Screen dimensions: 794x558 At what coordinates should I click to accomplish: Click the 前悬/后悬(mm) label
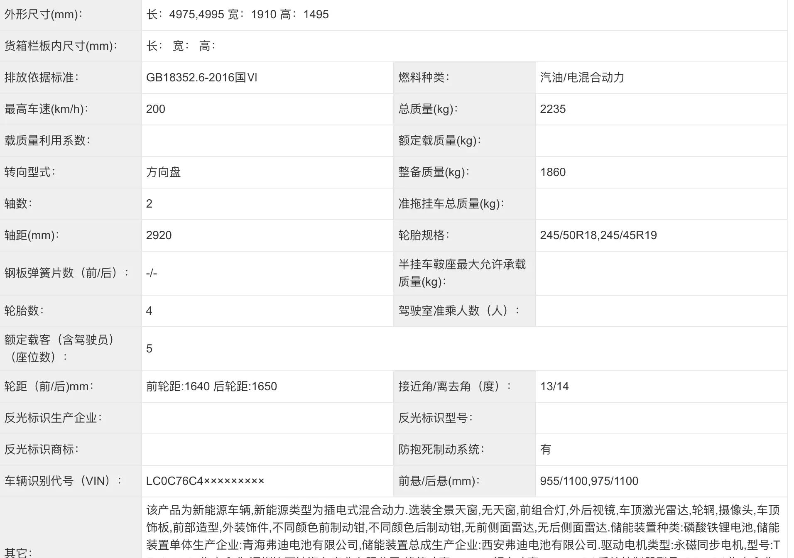439,481
